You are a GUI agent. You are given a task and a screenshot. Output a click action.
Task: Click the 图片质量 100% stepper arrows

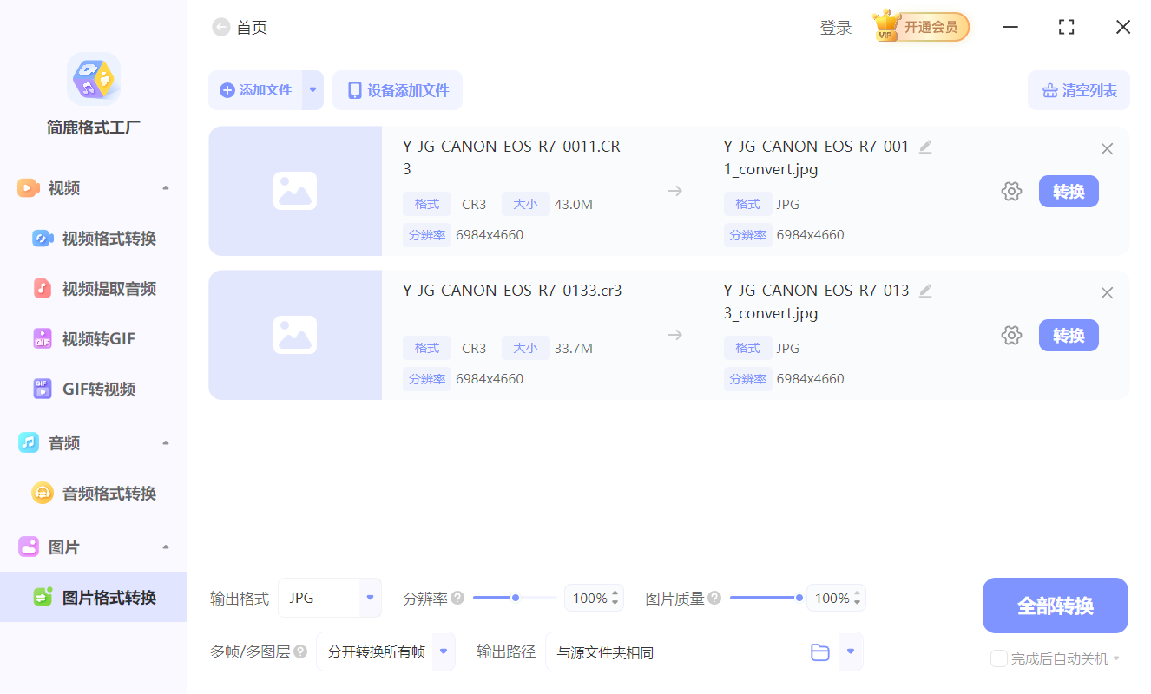tap(858, 598)
